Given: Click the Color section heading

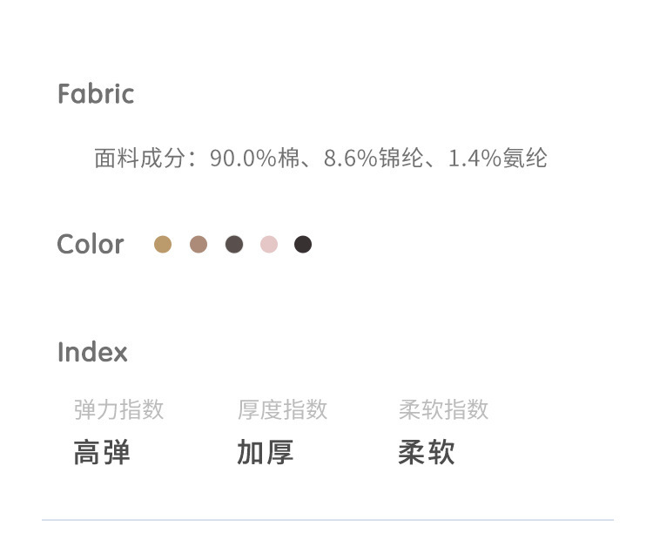Looking at the screenshot, I should click(91, 245).
